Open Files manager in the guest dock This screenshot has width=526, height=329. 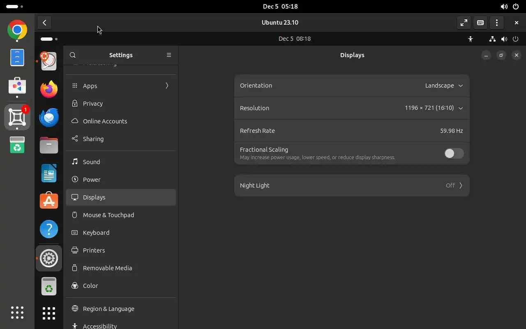(49, 145)
